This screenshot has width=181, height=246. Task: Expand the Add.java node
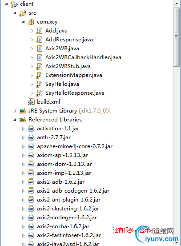32,31
